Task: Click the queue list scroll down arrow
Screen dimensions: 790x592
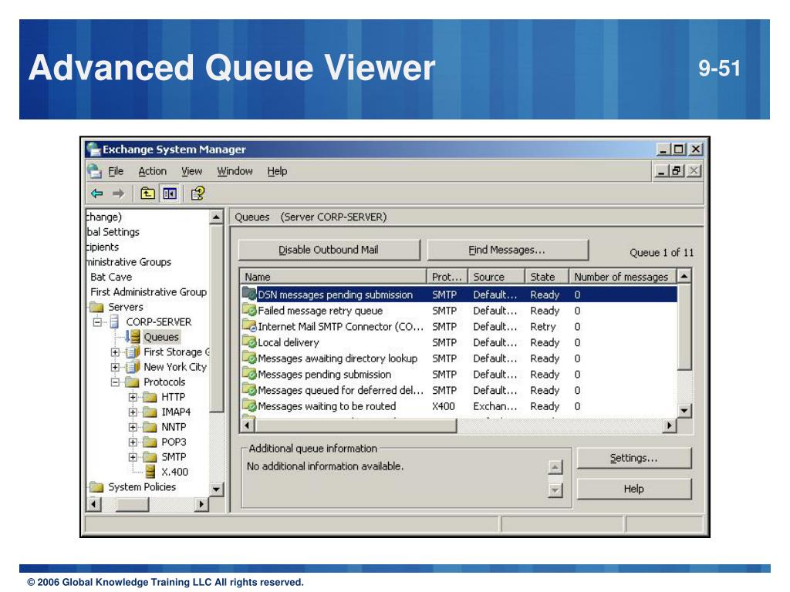Action: [684, 411]
